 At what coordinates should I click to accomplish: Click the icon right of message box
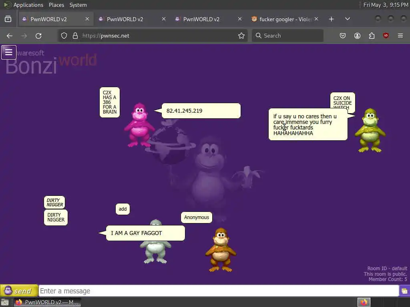(404, 291)
